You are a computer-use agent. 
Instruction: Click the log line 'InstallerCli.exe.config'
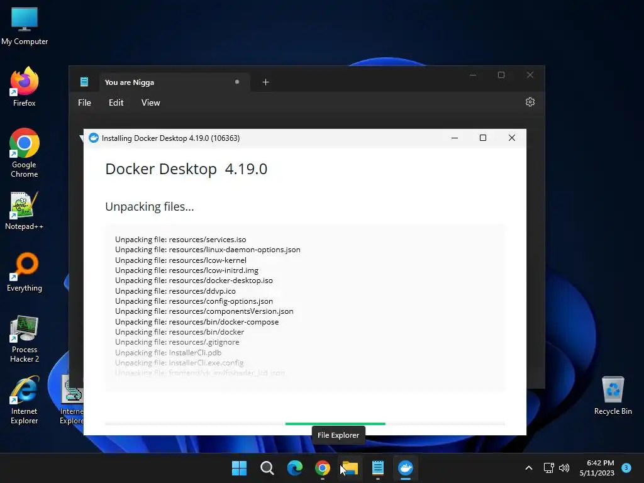pos(179,363)
